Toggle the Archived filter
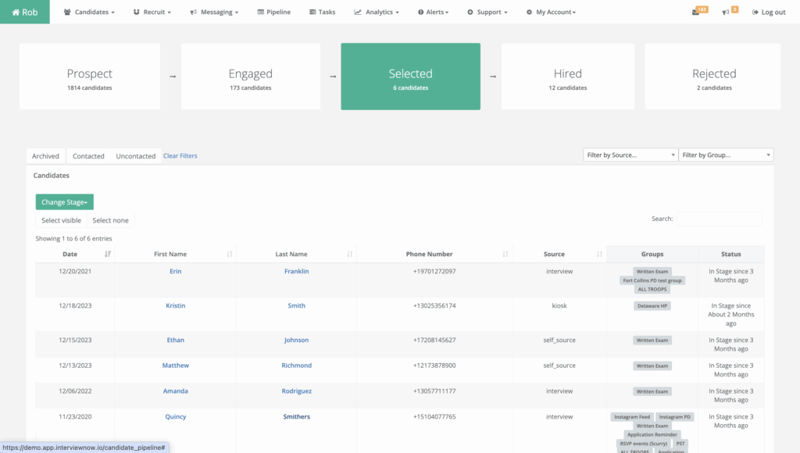The height and width of the screenshot is (453, 800). tap(45, 156)
